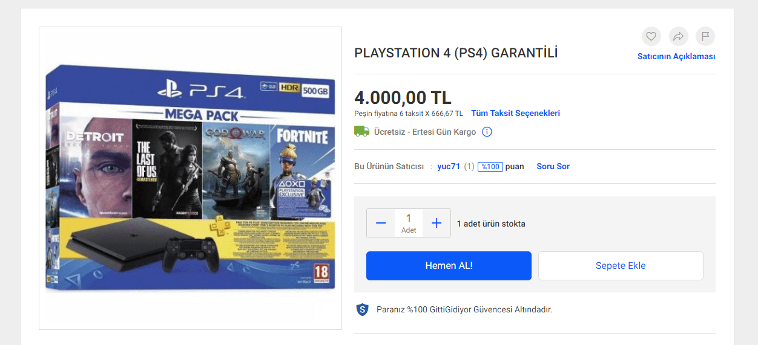Report the listing with flag icon

click(705, 36)
